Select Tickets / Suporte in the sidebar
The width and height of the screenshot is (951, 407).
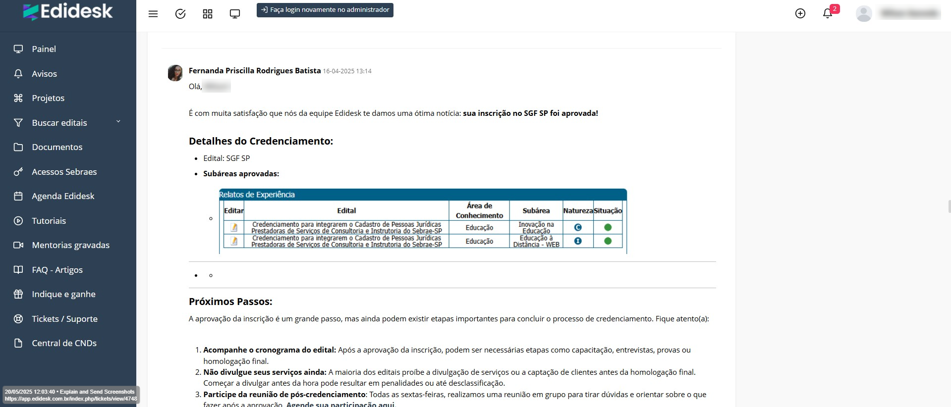click(64, 319)
